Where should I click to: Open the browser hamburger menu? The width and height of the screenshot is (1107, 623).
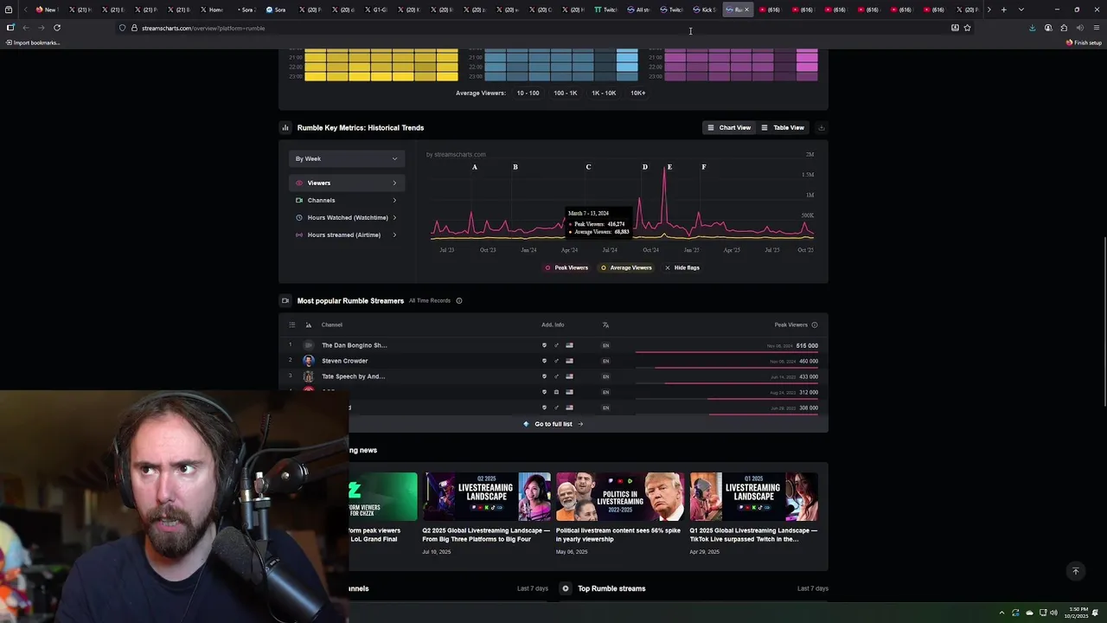click(x=1096, y=28)
